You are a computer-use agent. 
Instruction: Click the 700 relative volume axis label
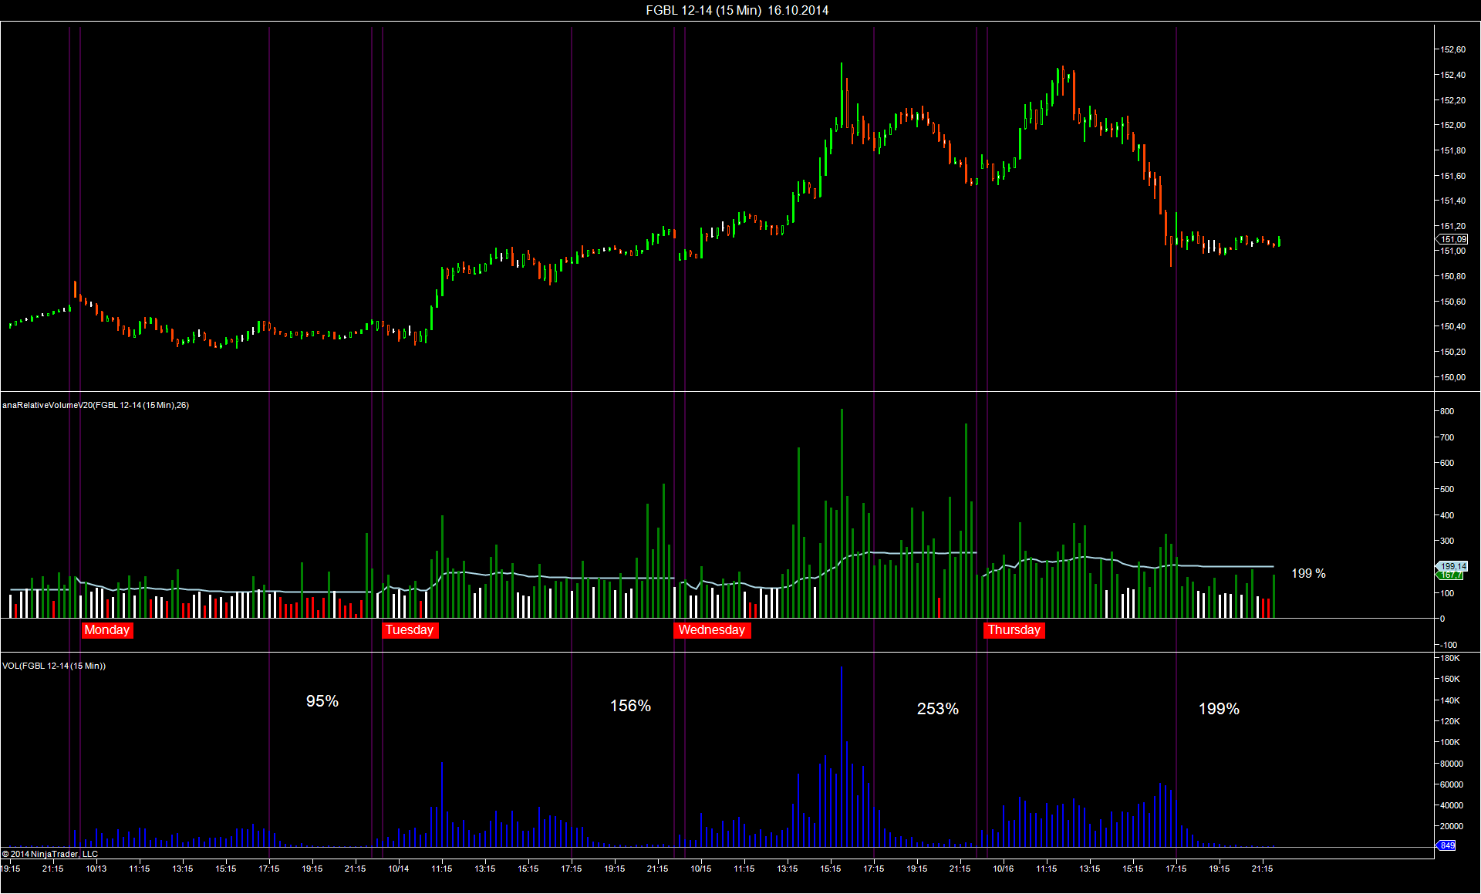(1447, 437)
